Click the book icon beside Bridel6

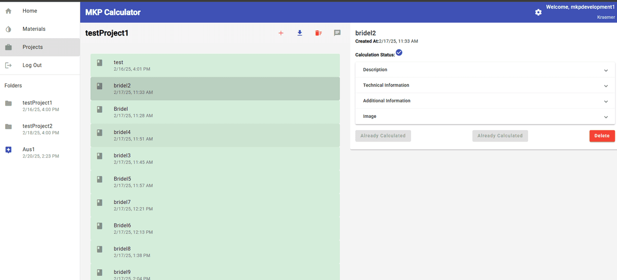coord(100,225)
